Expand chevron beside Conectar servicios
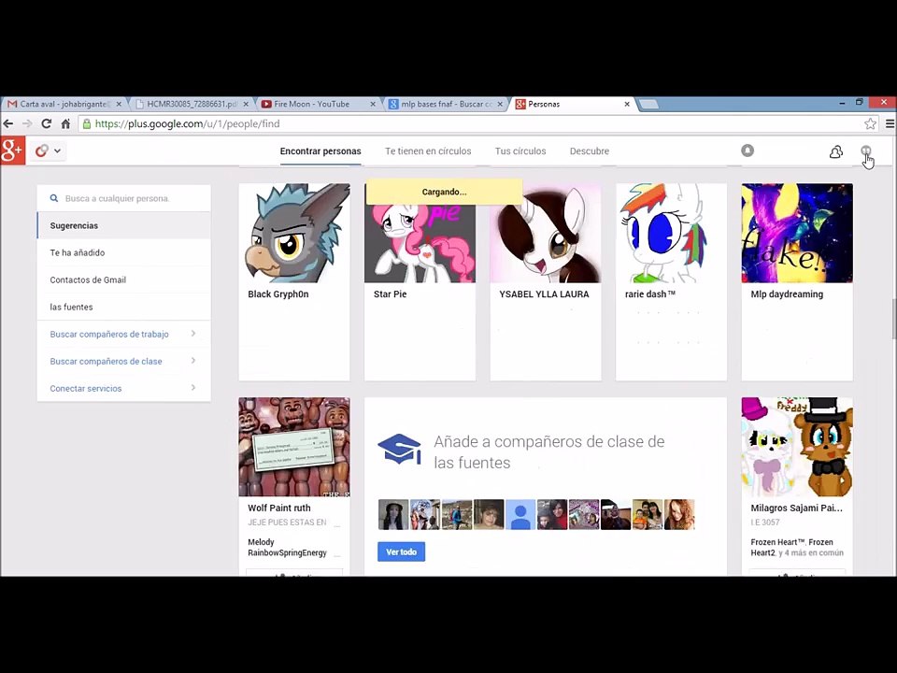897x673 pixels. pos(193,387)
